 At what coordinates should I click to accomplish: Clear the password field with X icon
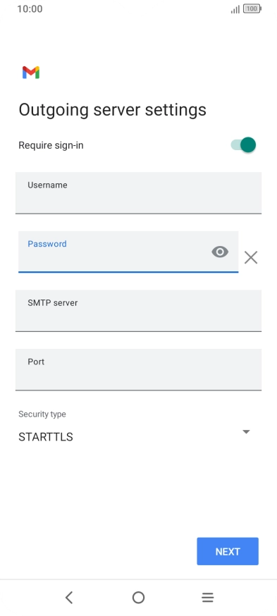point(251,258)
